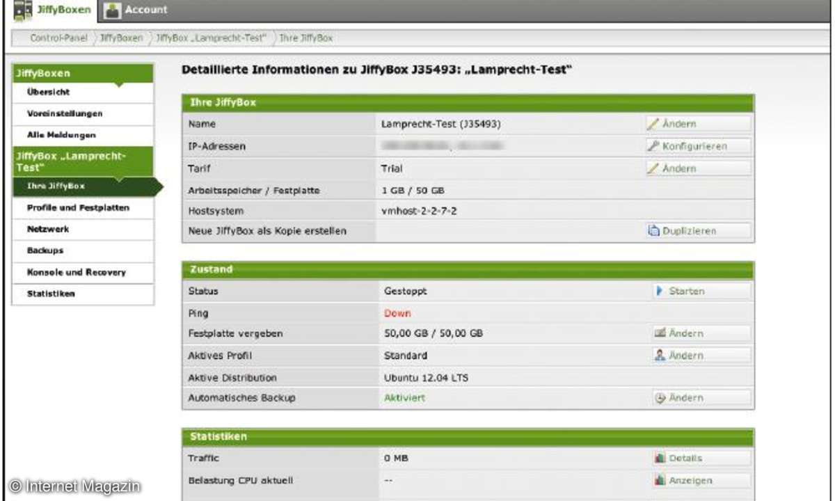Click Ändern button in the Tarif row

click(698, 168)
